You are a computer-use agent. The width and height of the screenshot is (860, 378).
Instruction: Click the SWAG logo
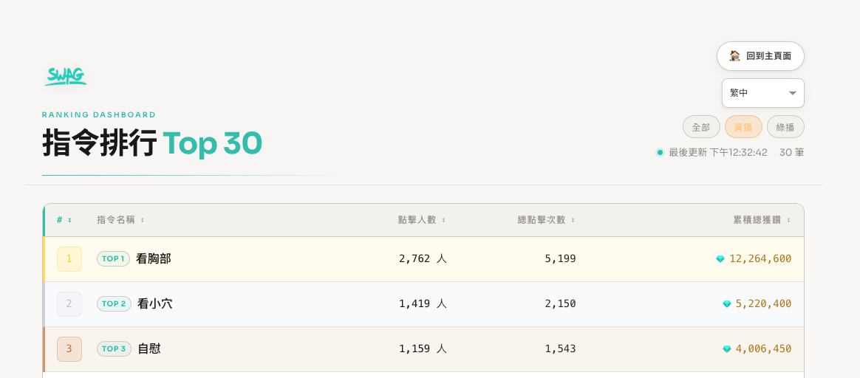(66, 75)
